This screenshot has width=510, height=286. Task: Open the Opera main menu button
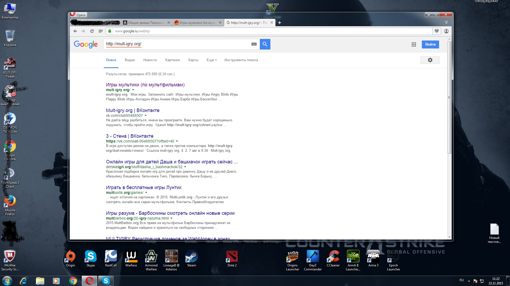tap(78, 15)
